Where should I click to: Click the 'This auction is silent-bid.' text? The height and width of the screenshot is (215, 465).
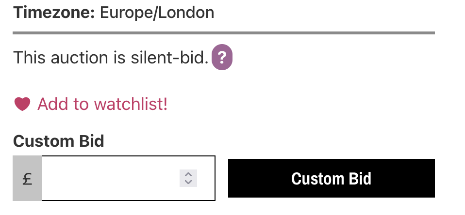point(111,57)
